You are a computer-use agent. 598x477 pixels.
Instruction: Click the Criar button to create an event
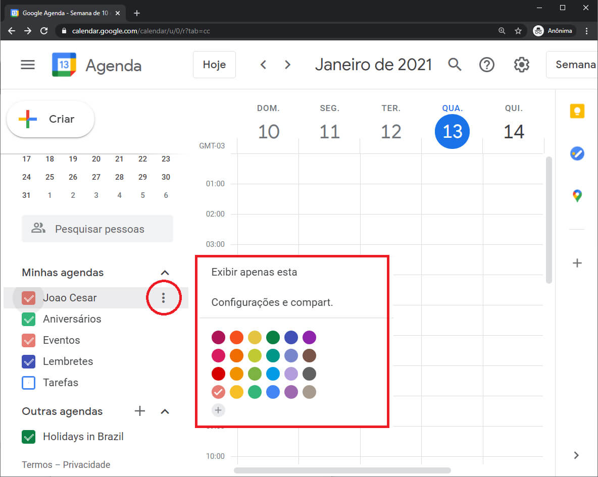click(x=51, y=119)
